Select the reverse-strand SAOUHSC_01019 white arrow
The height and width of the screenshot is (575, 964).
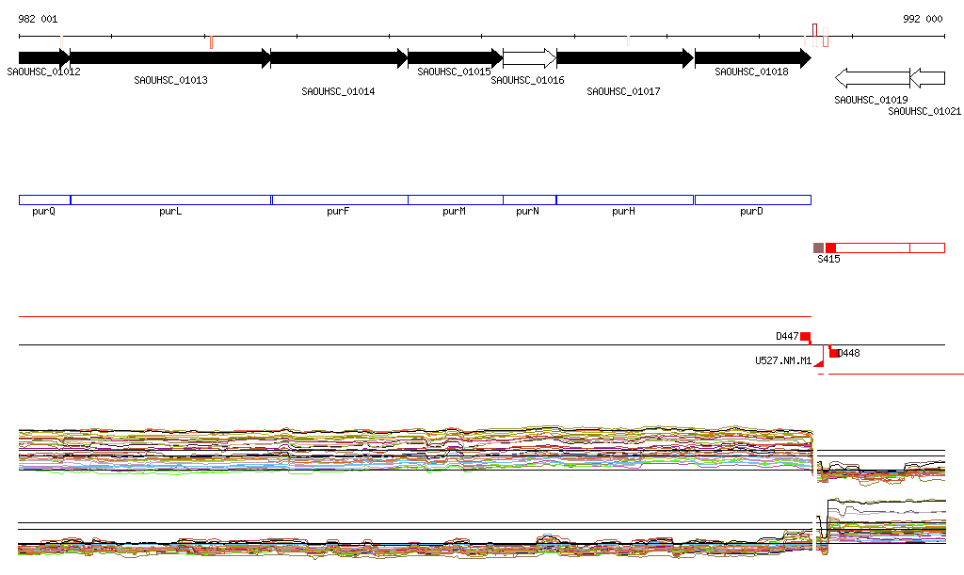[x=872, y=77]
